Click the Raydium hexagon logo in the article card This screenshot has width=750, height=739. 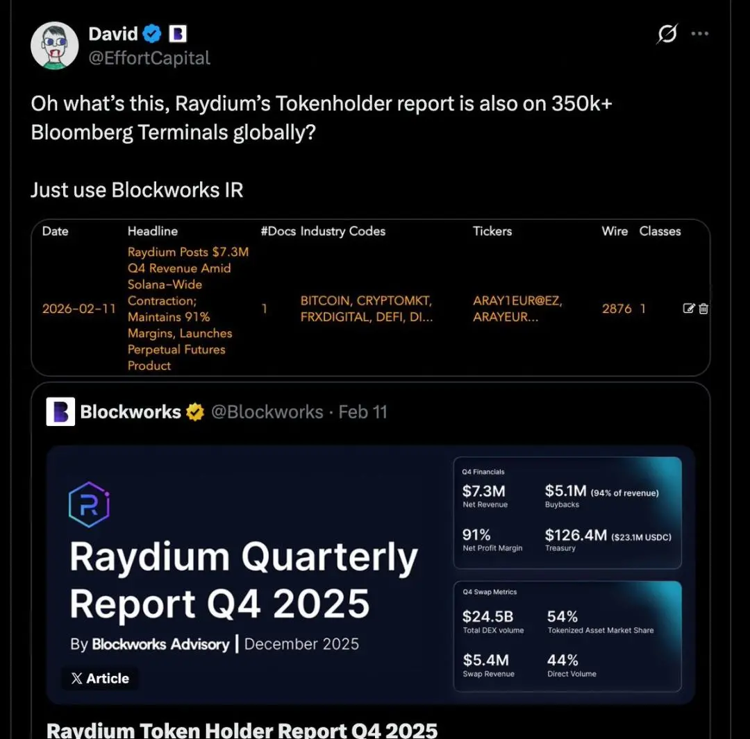90,504
